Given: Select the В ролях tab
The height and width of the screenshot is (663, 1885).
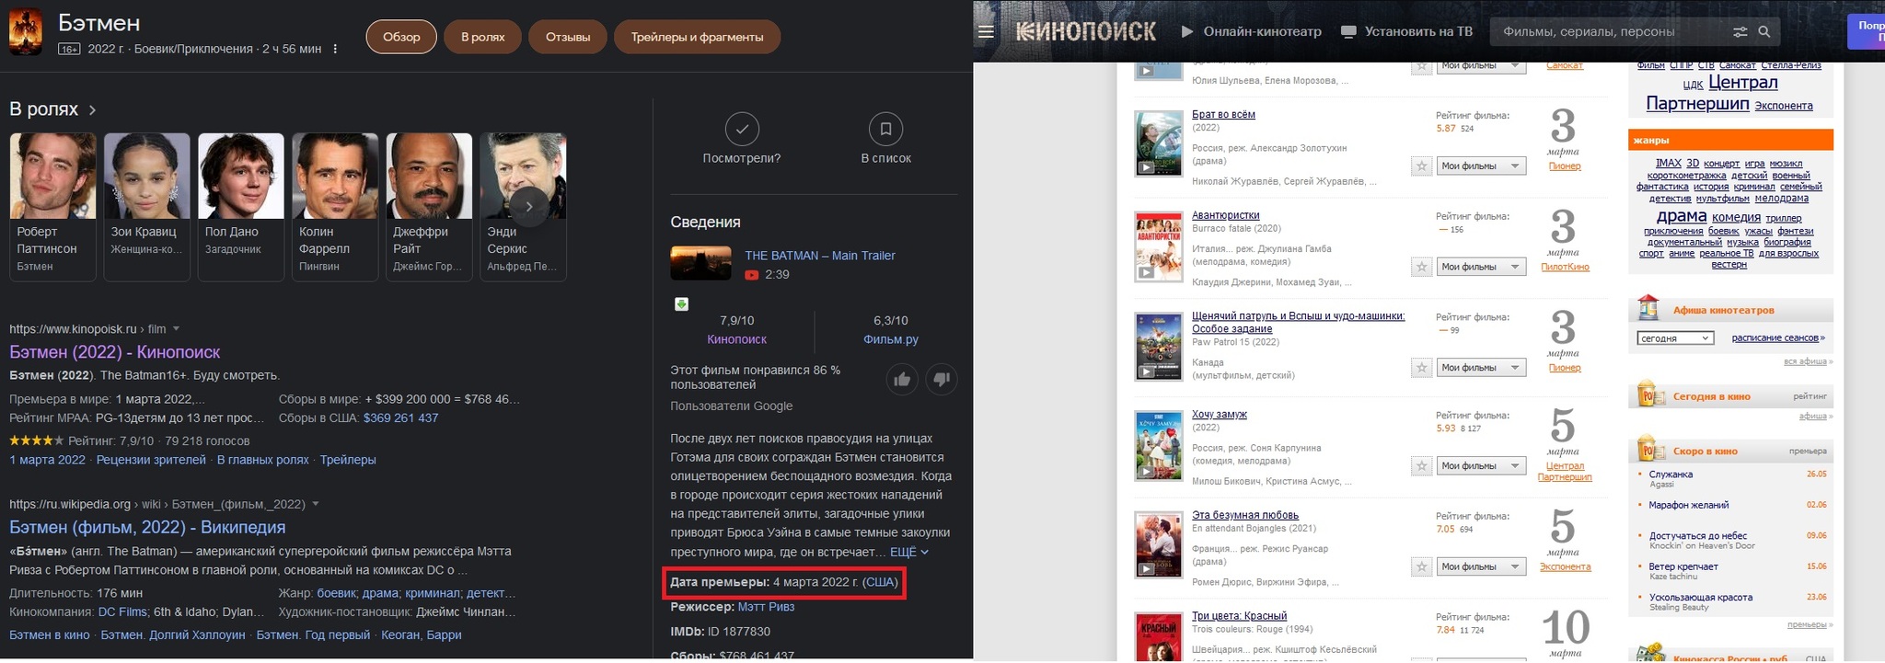Looking at the screenshot, I should 482,37.
